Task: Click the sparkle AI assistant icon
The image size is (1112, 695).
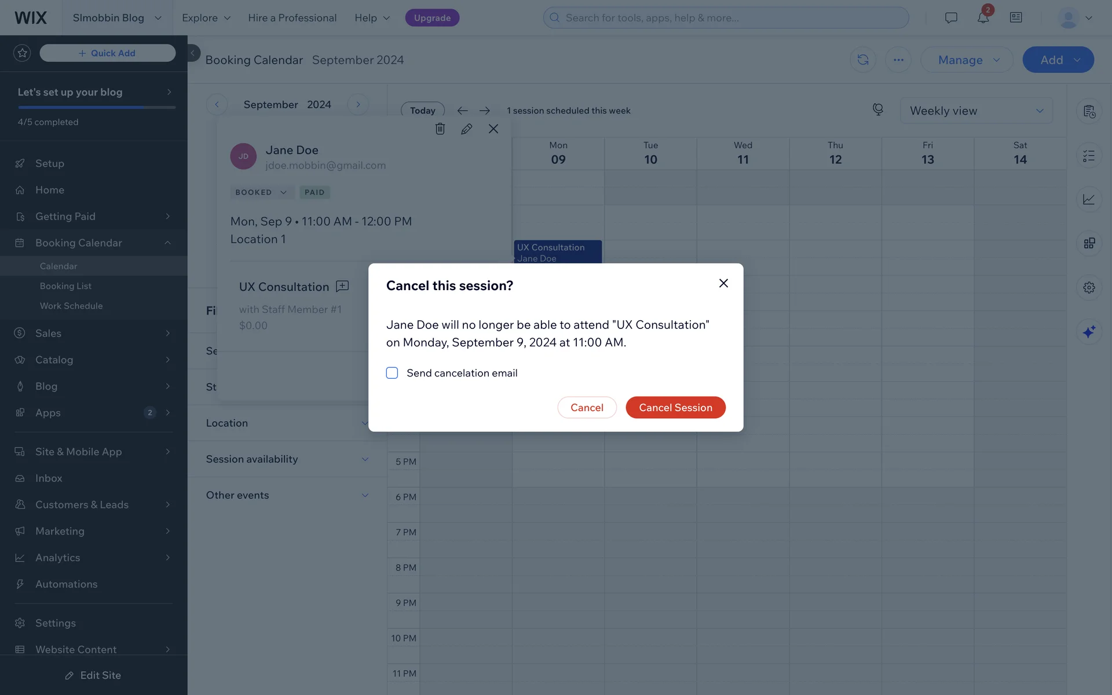Action: 1089,331
